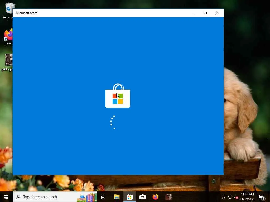Maximize the Microsoft Store window
The image size is (270, 202).
point(205,13)
